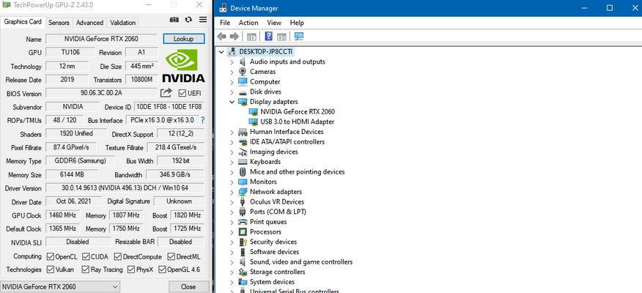Click the Help icon in Device Manager toolbar

pyautogui.click(x=269, y=36)
